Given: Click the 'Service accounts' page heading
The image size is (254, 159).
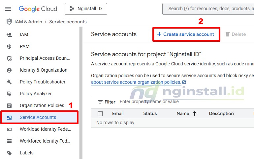Looking at the screenshot, I should [x=114, y=34].
